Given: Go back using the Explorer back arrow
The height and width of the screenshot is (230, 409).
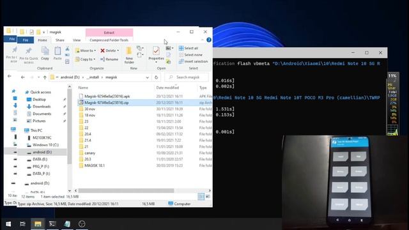Looking at the screenshot, I should click(x=23, y=77).
